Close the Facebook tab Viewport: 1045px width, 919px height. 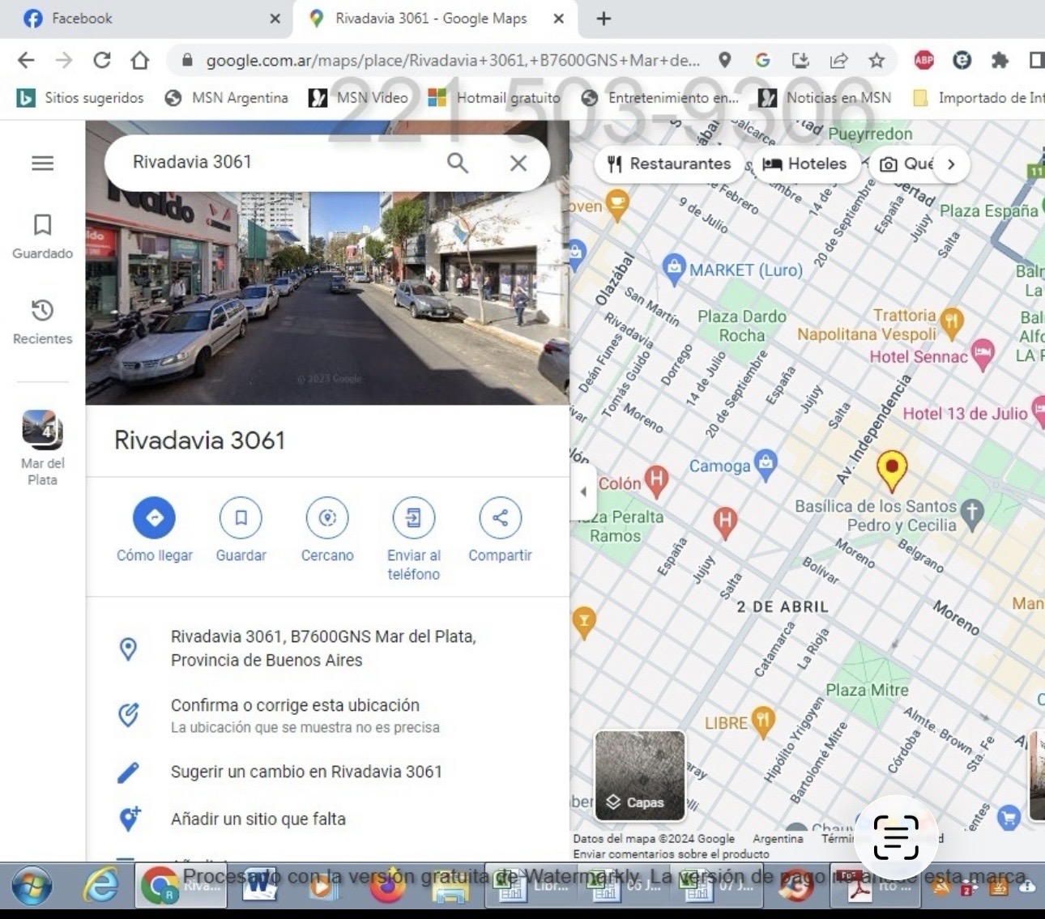[x=275, y=19]
